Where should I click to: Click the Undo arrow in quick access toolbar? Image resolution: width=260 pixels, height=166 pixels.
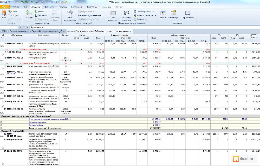[x=9, y=2]
